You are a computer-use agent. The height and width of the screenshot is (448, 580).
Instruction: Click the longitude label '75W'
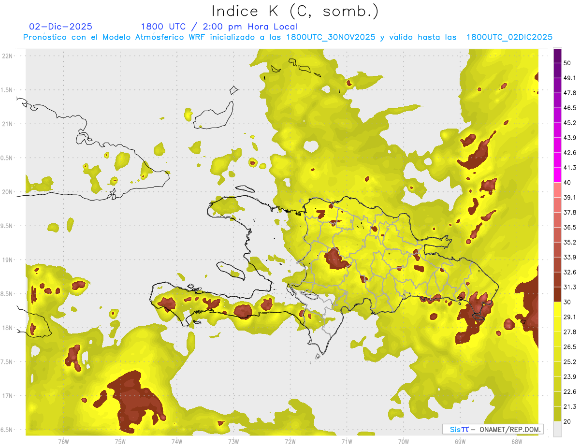pos(120,441)
